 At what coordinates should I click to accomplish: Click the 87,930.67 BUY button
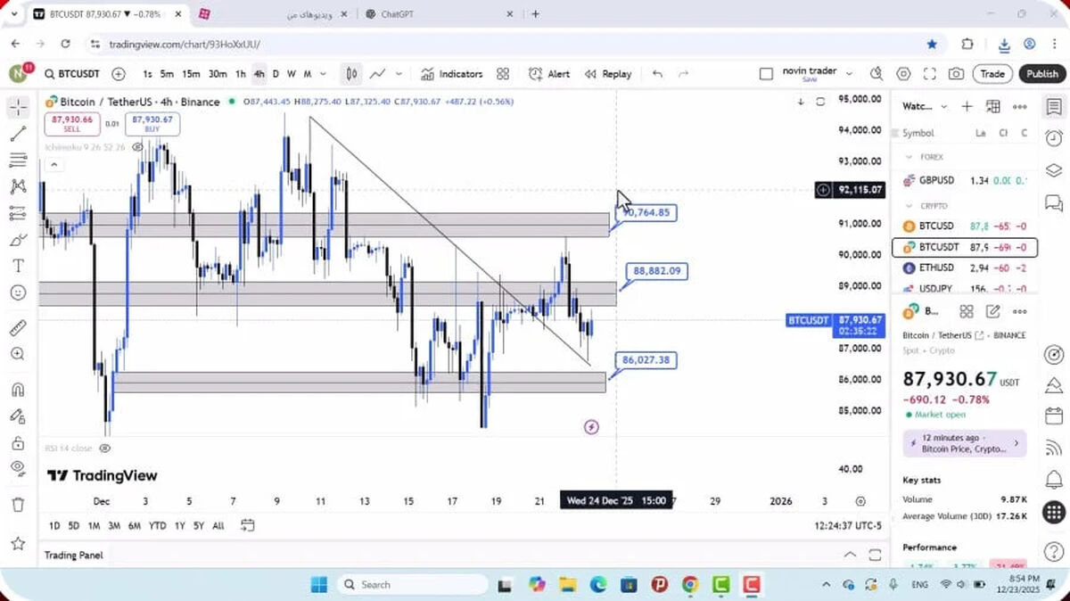(152, 123)
